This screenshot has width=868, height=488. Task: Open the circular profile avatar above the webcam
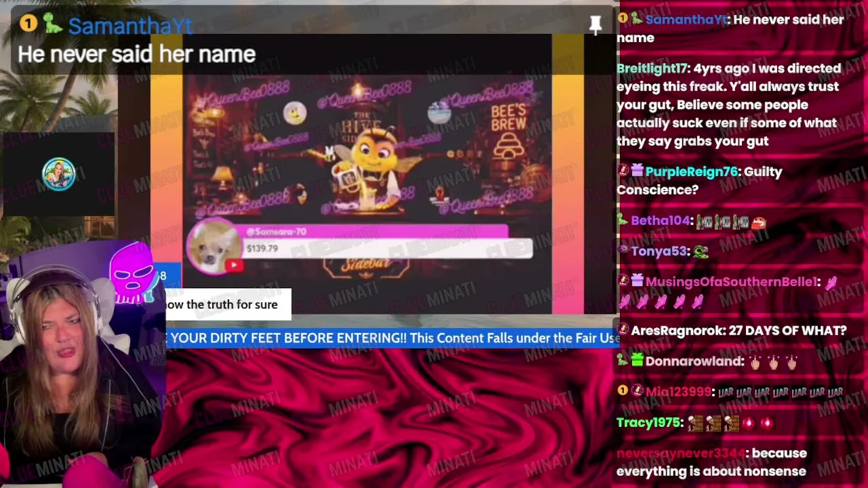coord(59,174)
